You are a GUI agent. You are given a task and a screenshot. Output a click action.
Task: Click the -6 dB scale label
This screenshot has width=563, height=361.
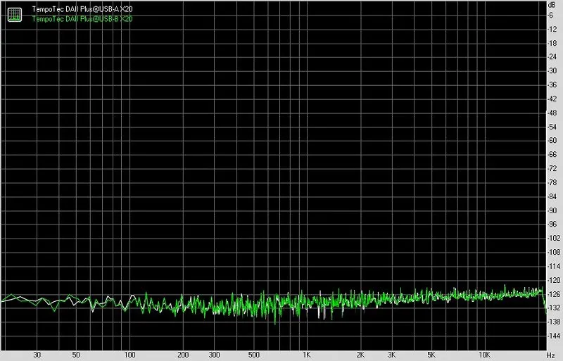551,15
